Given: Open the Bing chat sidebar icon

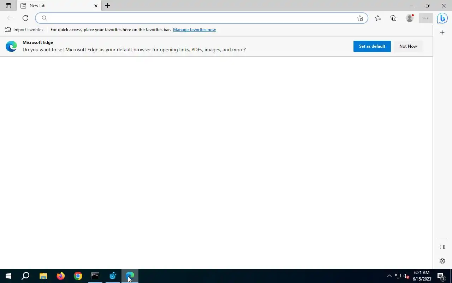Looking at the screenshot, I should (442, 18).
